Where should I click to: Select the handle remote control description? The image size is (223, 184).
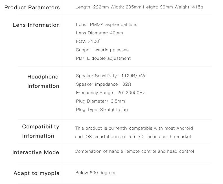[x=134, y=151]
